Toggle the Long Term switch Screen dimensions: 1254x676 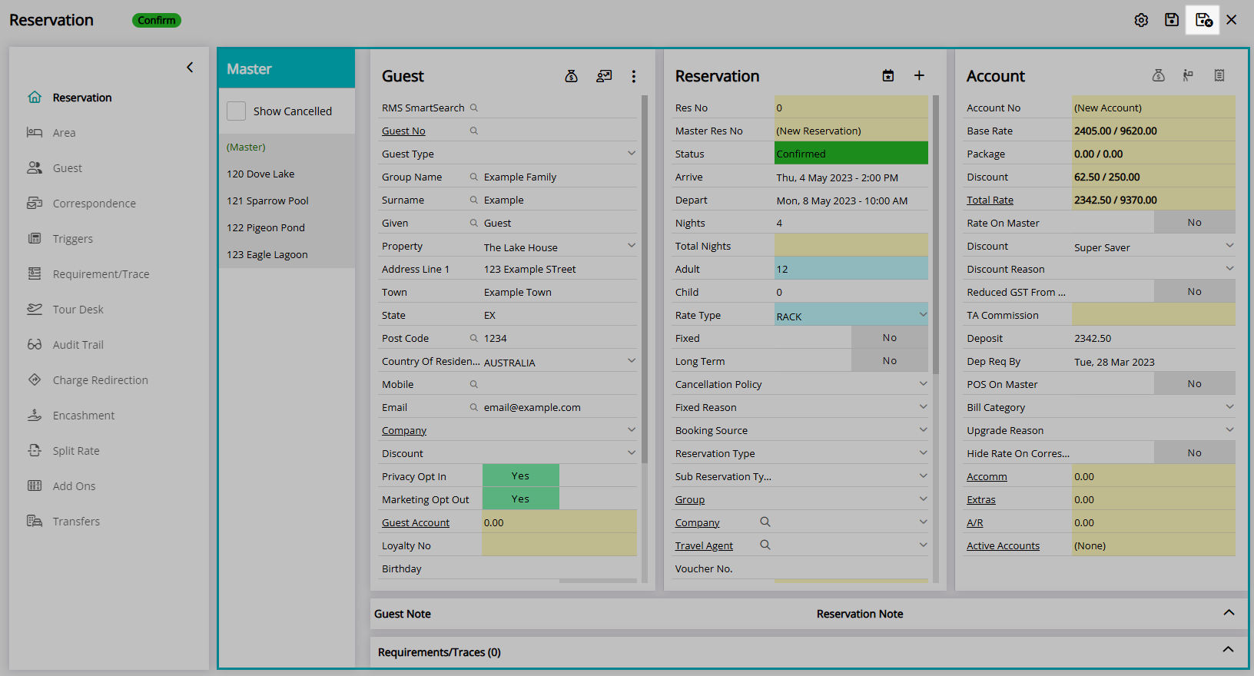pyautogui.click(x=890, y=360)
